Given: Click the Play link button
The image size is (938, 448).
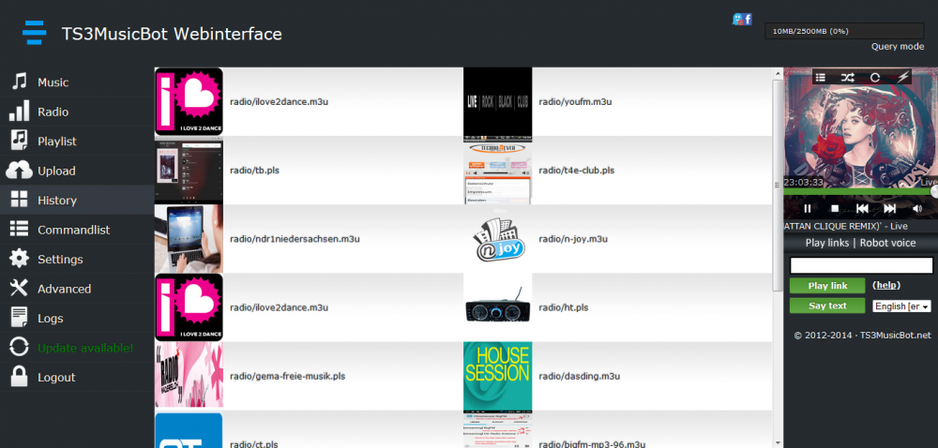Looking at the screenshot, I should click(827, 286).
